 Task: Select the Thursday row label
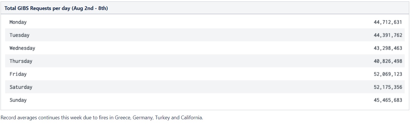21,61
